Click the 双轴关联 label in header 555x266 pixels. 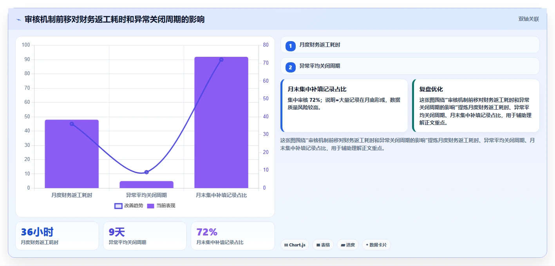click(x=529, y=19)
